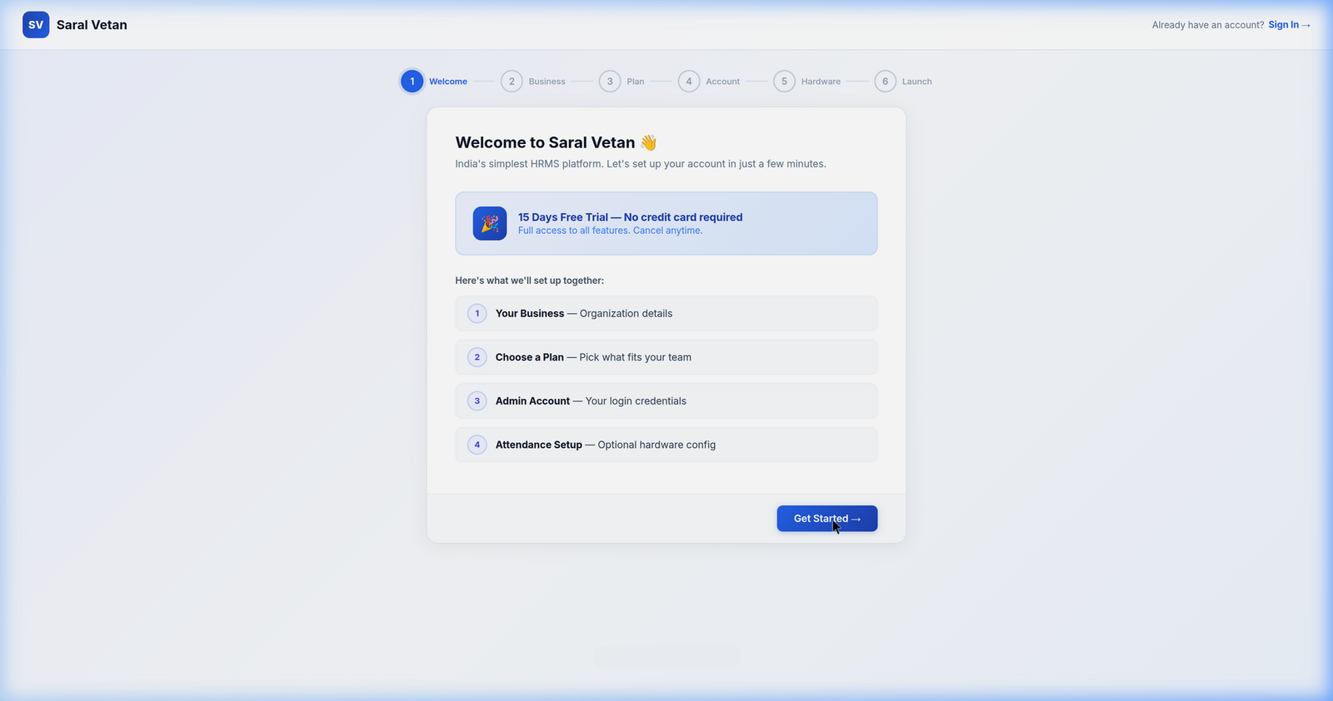Image resolution: width=1333 pixels, height=701 pixels.
Task: Click the Saral Vetan brand name
Action: pos(92,25)
